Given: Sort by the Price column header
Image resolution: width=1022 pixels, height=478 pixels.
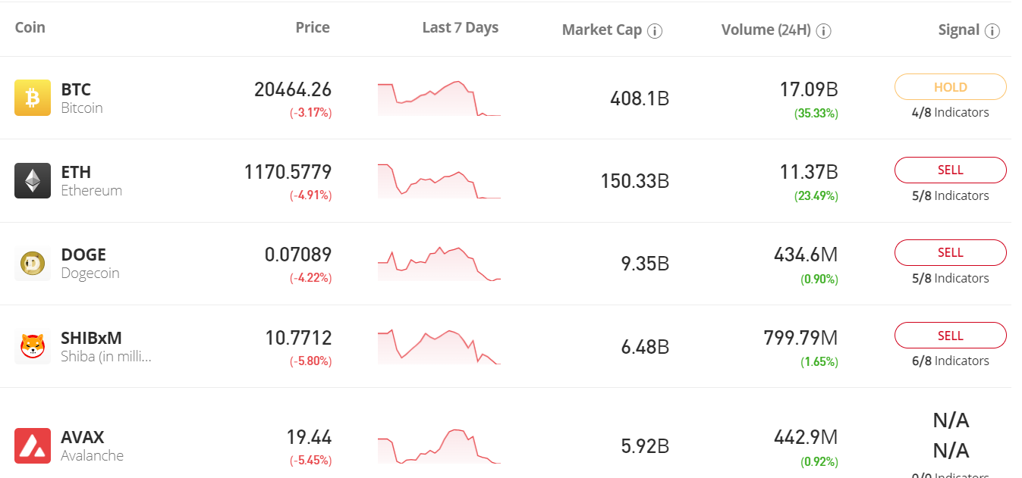Looking at the screenshot, I should tap(312, 27).
